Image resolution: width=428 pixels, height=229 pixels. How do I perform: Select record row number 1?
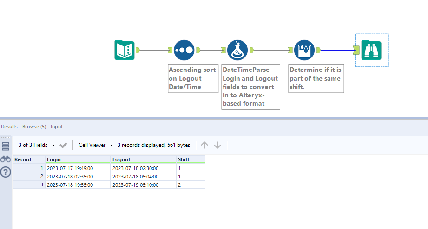tap(29, 168)
